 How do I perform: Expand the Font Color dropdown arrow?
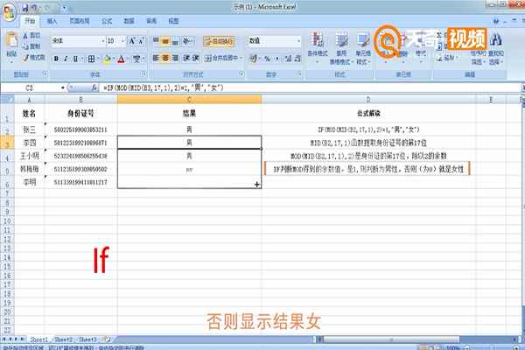tap(129, 59)
